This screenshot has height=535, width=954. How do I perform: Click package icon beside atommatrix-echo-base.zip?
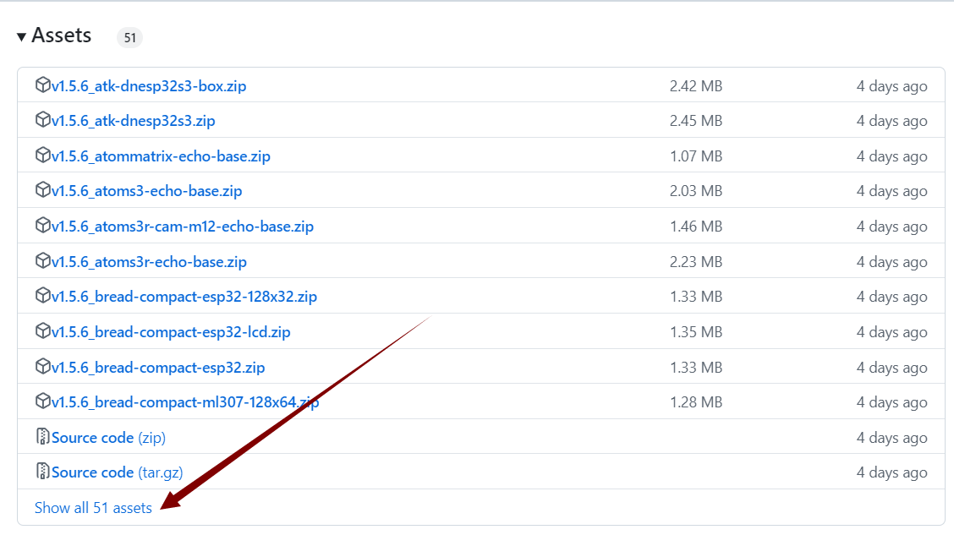tap(42, 155)
